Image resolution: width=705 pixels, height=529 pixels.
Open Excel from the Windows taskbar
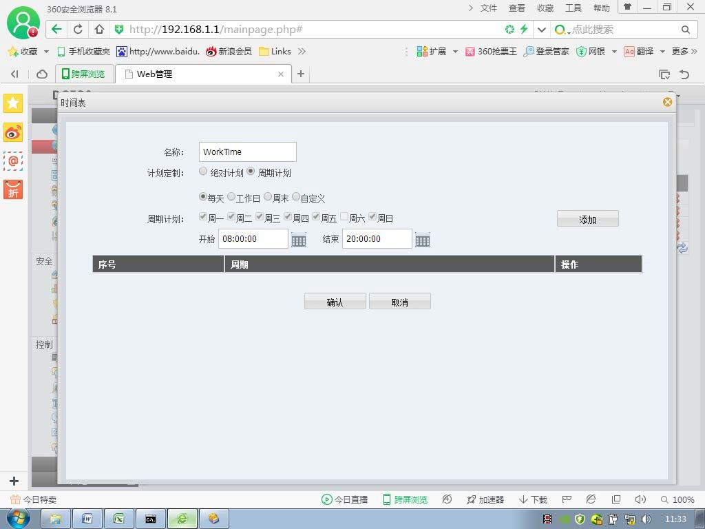[118, 519]
